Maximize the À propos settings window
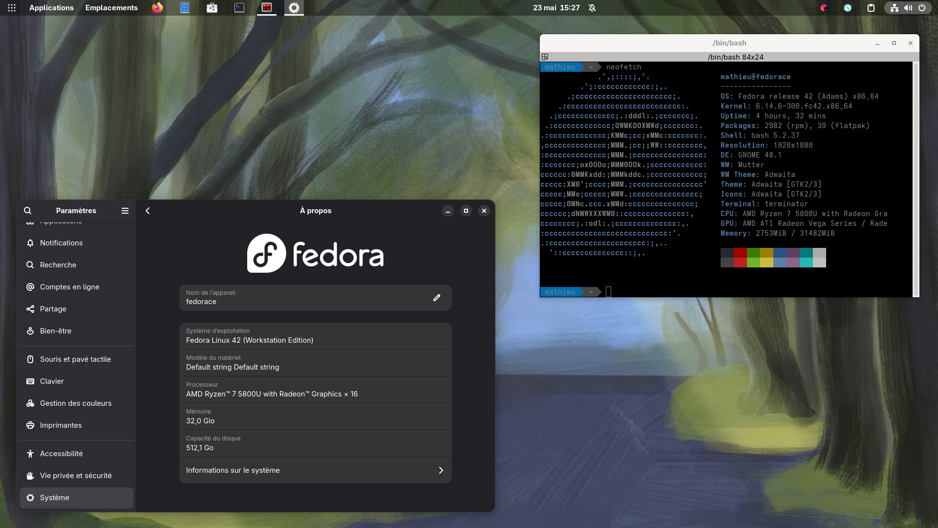938x528 pixels. pyautogui.click(x=466, y=211)
